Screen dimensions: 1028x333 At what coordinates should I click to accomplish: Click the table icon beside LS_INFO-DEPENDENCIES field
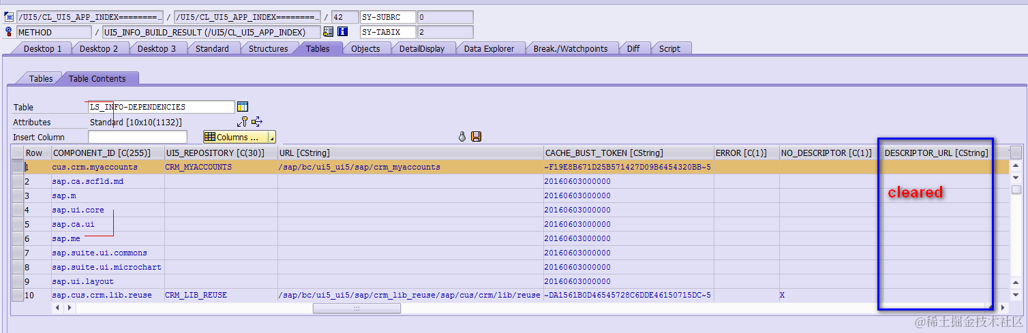click(243, 107)
